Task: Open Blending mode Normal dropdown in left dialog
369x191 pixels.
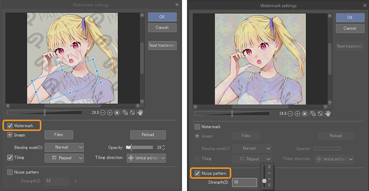Action: click(64, 147)
